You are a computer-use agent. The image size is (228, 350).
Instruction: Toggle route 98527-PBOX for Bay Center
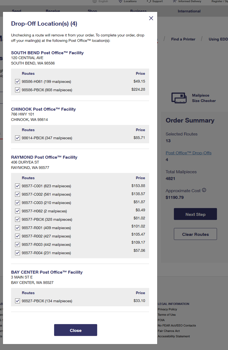coord(17,301)
